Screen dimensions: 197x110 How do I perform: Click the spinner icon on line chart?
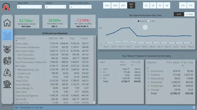(x=145, y=27)
